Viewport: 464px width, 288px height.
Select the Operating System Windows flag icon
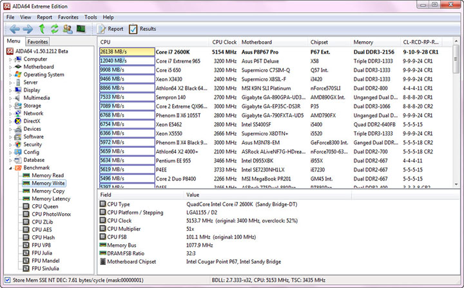point(18,74)
